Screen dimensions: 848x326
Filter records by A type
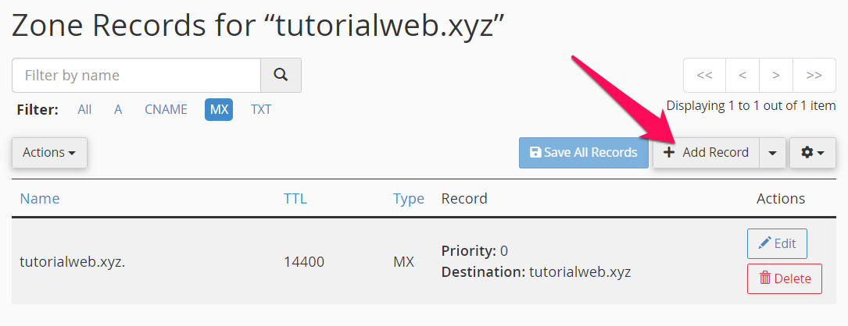(118, 109)
